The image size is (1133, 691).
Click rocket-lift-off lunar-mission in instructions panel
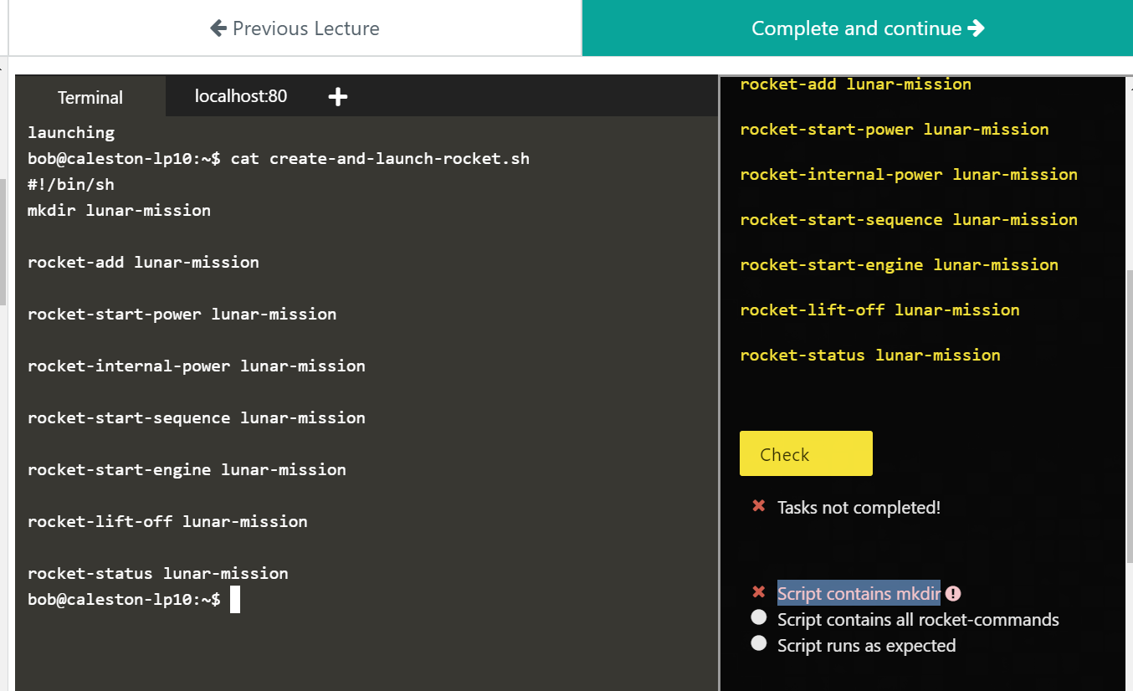pyautogui.click(x=879, y=310)
